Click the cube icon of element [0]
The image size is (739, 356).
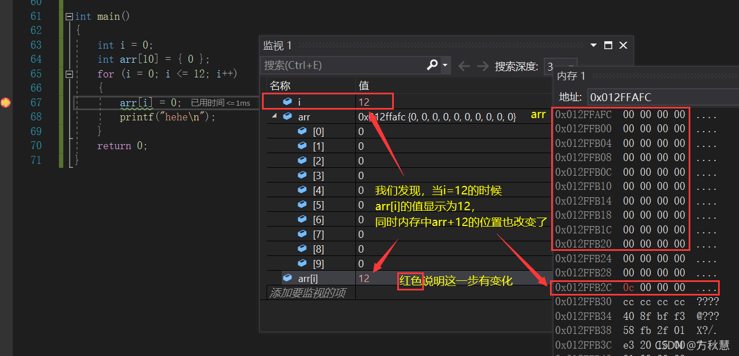(x=302, y=131)
